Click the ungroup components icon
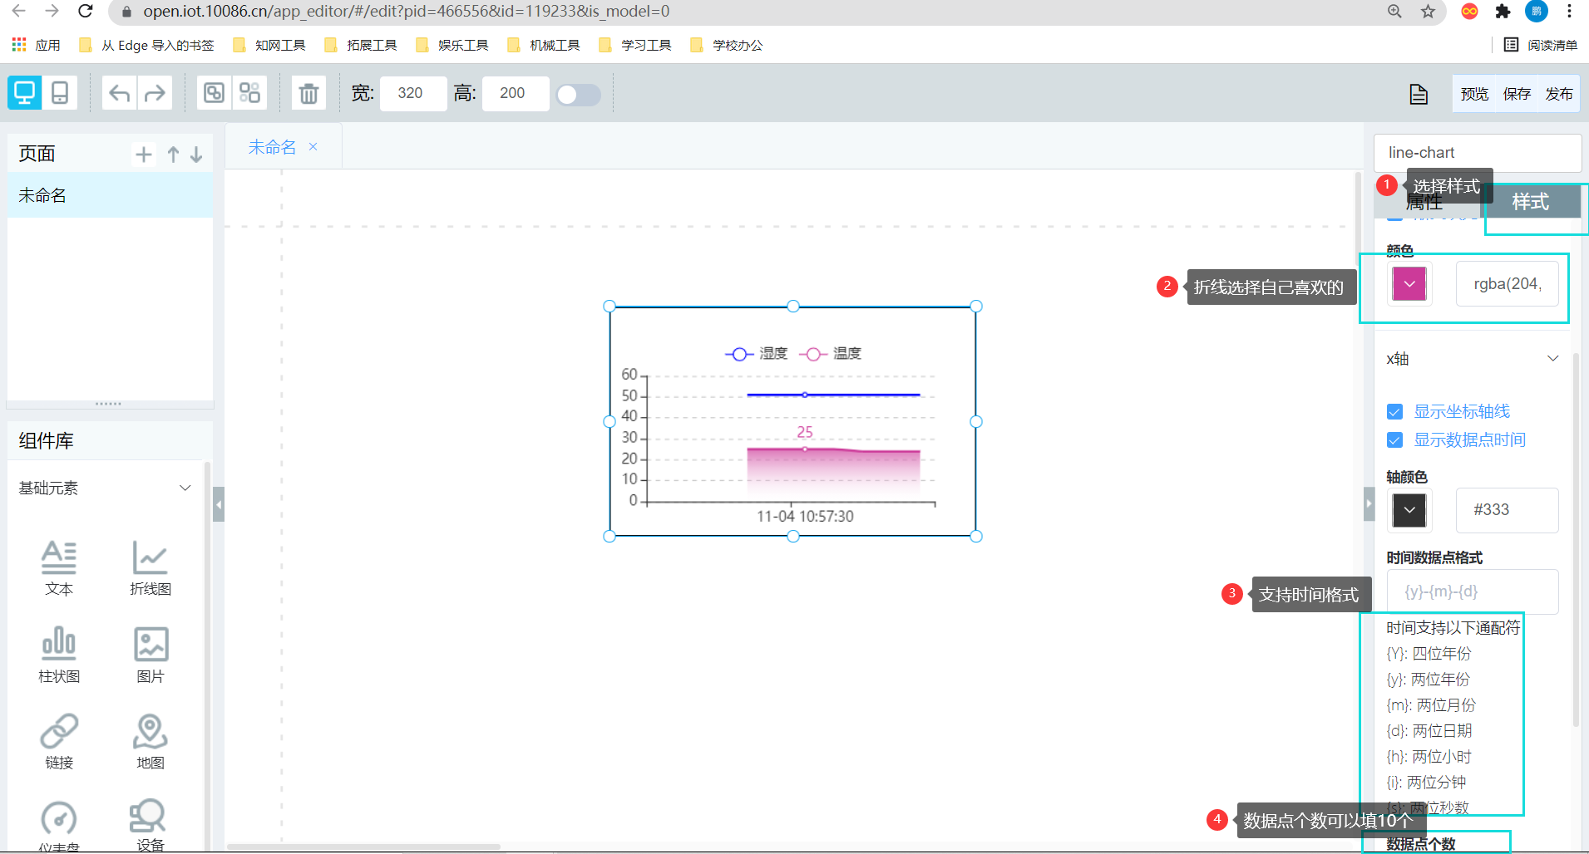The image size is (1589, 854). pyautogui.click(x=249, y=93)
